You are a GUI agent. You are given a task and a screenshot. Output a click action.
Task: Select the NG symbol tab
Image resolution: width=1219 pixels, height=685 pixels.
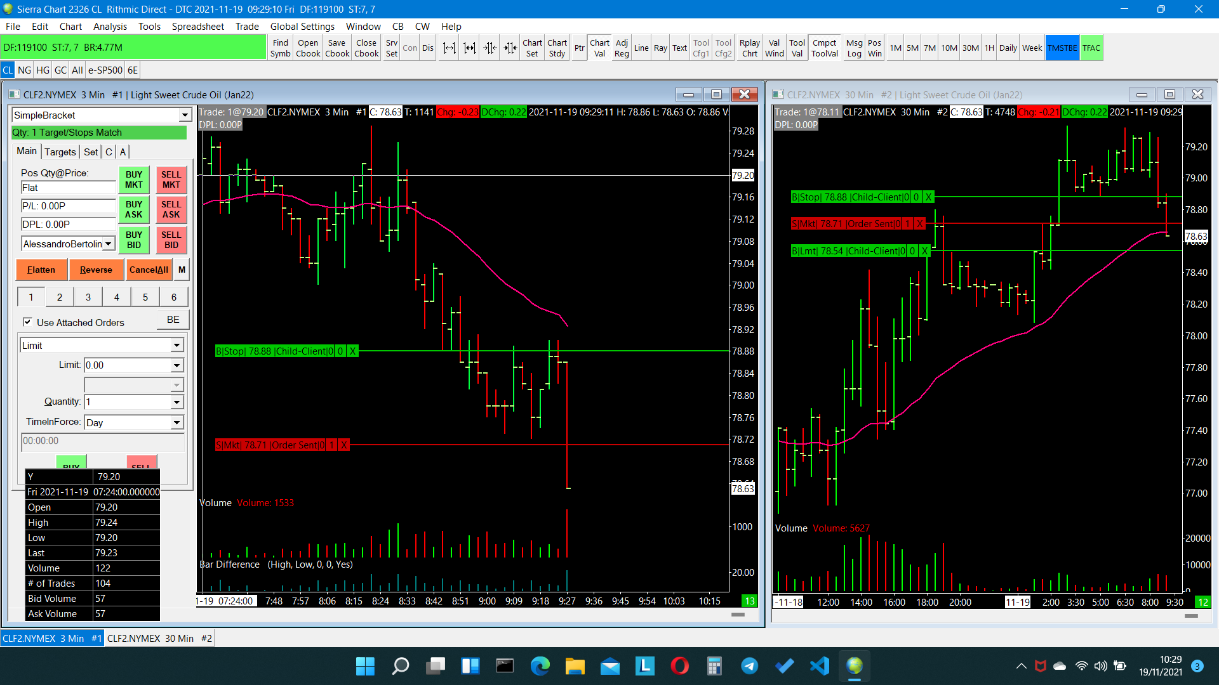pos(25,70)
